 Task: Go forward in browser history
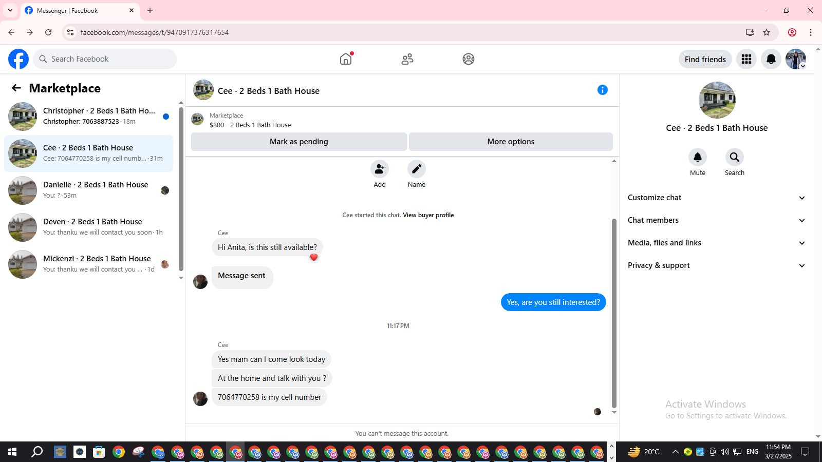(x=30, y=32)
